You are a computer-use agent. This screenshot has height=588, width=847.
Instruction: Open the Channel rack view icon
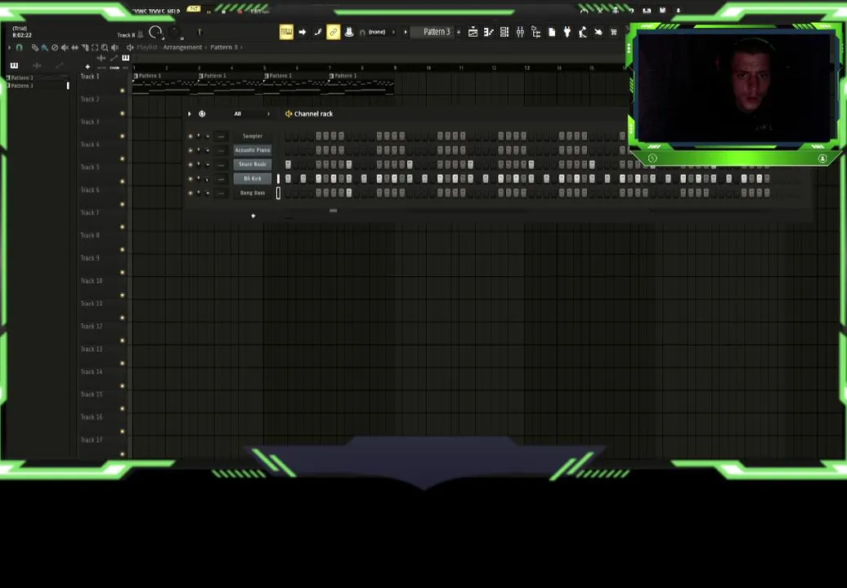[x=504, y=33]
